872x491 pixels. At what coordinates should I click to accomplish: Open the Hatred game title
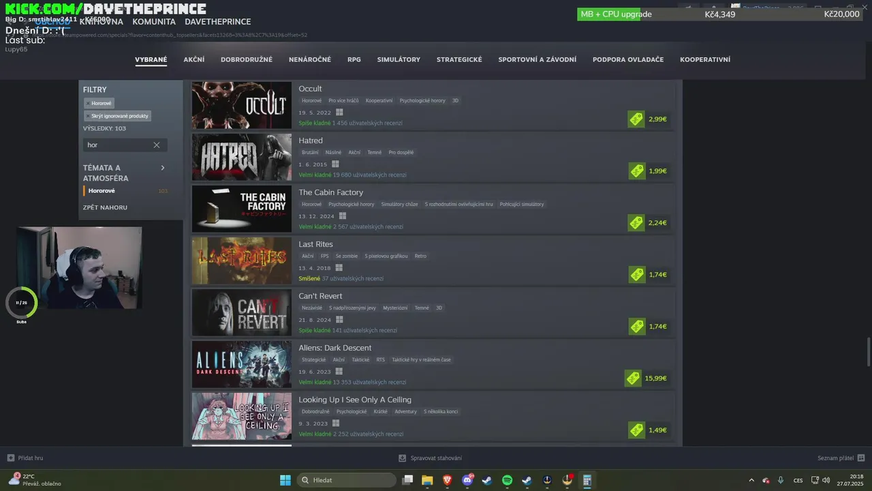[x=311, y=140]
